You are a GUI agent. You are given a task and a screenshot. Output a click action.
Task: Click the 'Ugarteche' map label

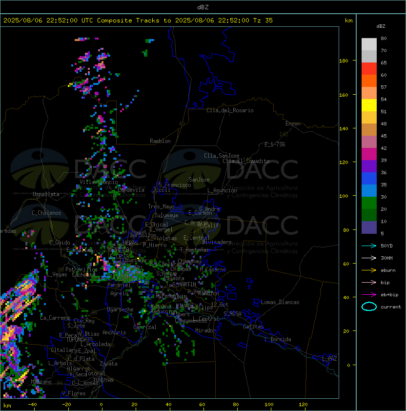(x=121, y=310)
